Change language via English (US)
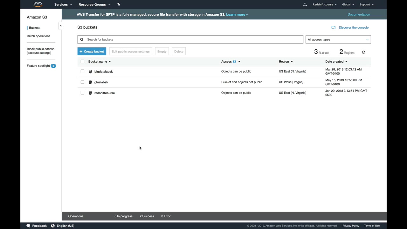The image size is (407, 229). pos(65,226)
